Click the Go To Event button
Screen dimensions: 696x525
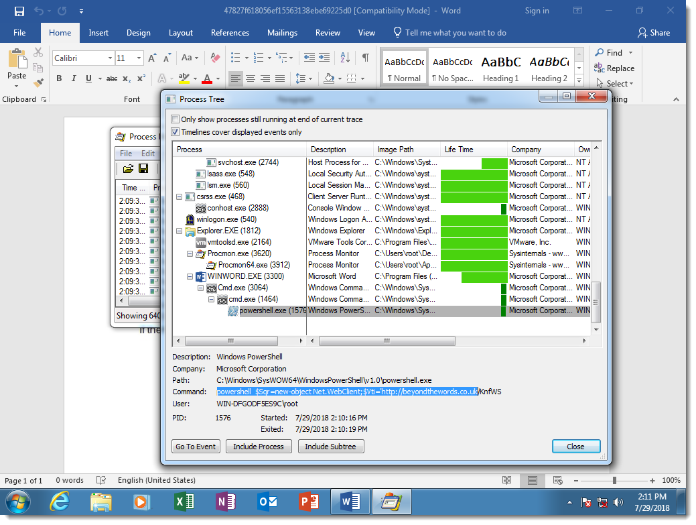pyautogui.click(x=196, y=447)
